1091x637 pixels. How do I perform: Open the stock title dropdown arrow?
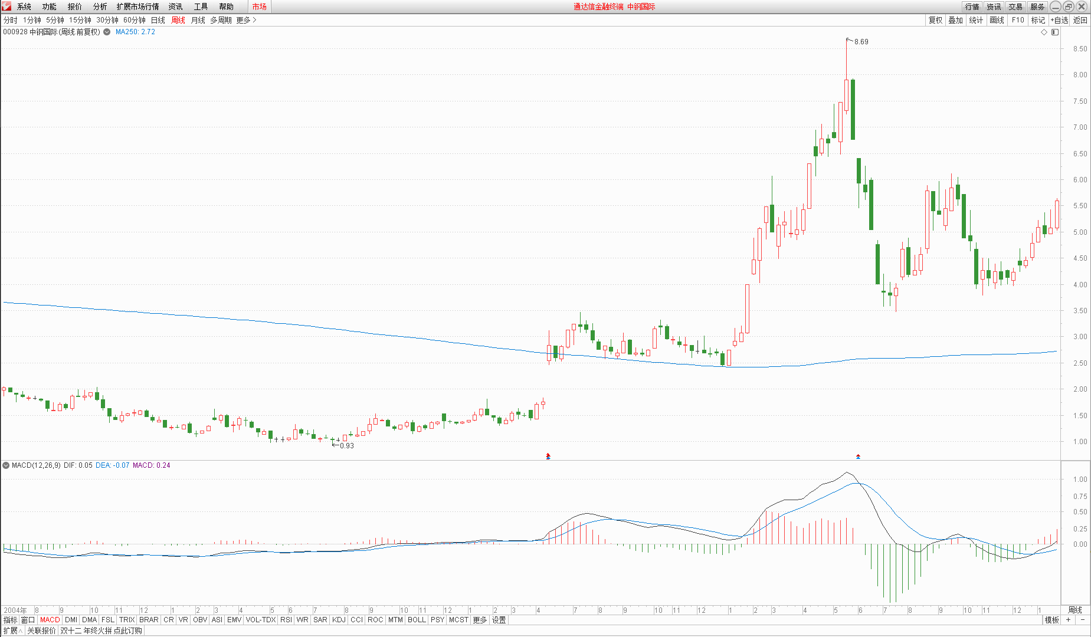pos(107,32)
